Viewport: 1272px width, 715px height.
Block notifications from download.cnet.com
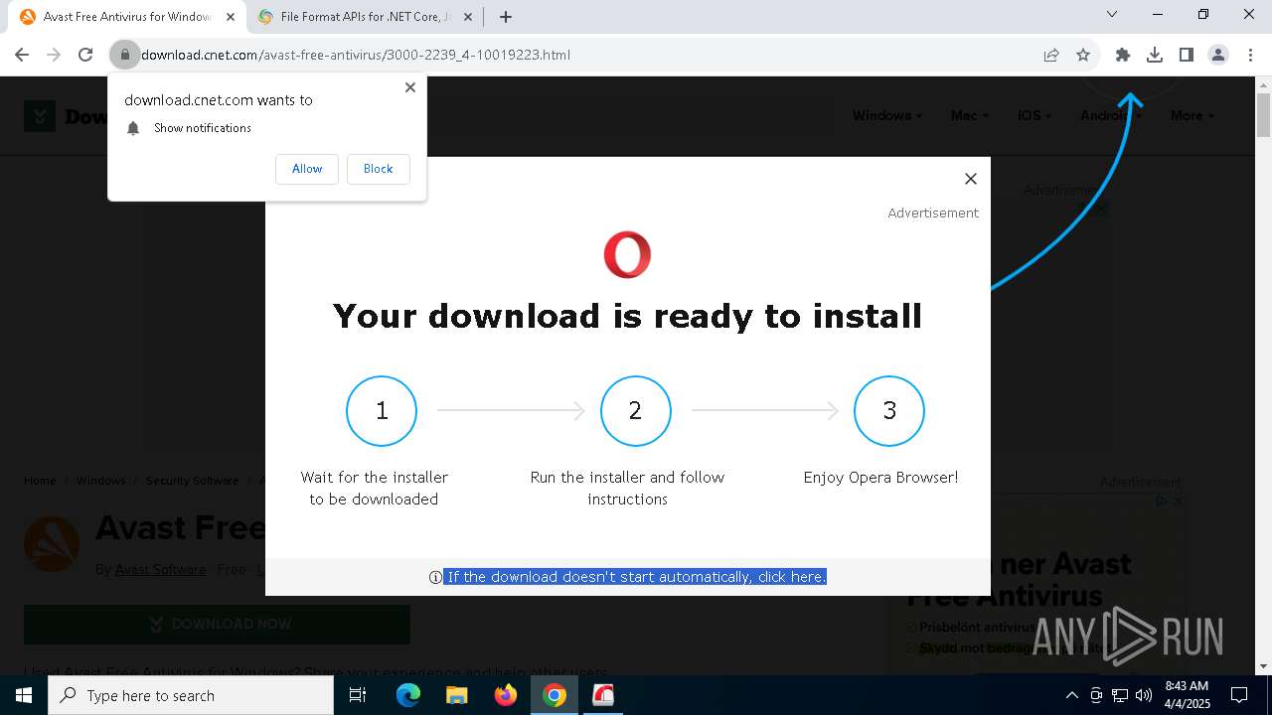(378, 169)
